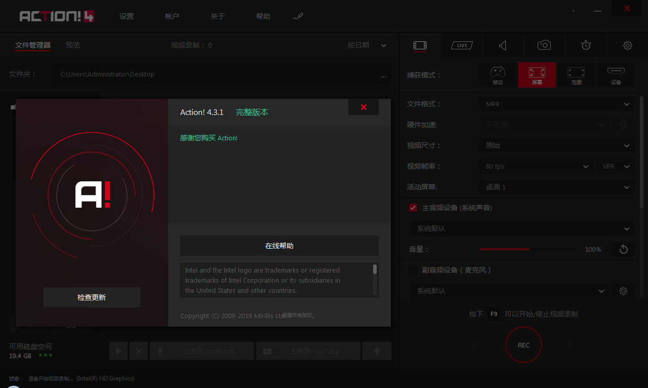The height and width of the screenshot is (388, 648).
Task: Open the 设置 menu
Action: click(127, 16)
